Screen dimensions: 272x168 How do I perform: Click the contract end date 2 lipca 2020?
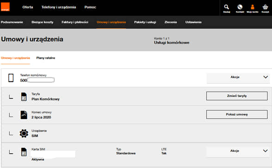tap(41, 117)
